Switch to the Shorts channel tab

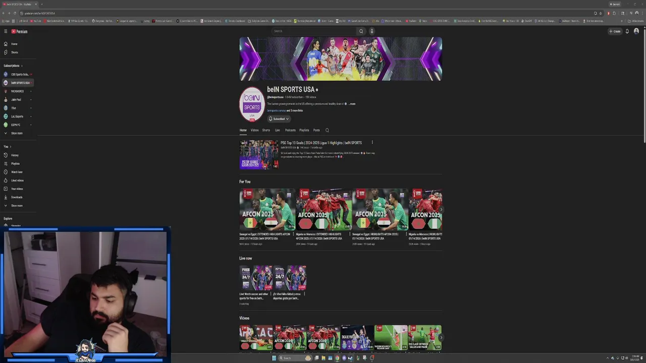266,130
